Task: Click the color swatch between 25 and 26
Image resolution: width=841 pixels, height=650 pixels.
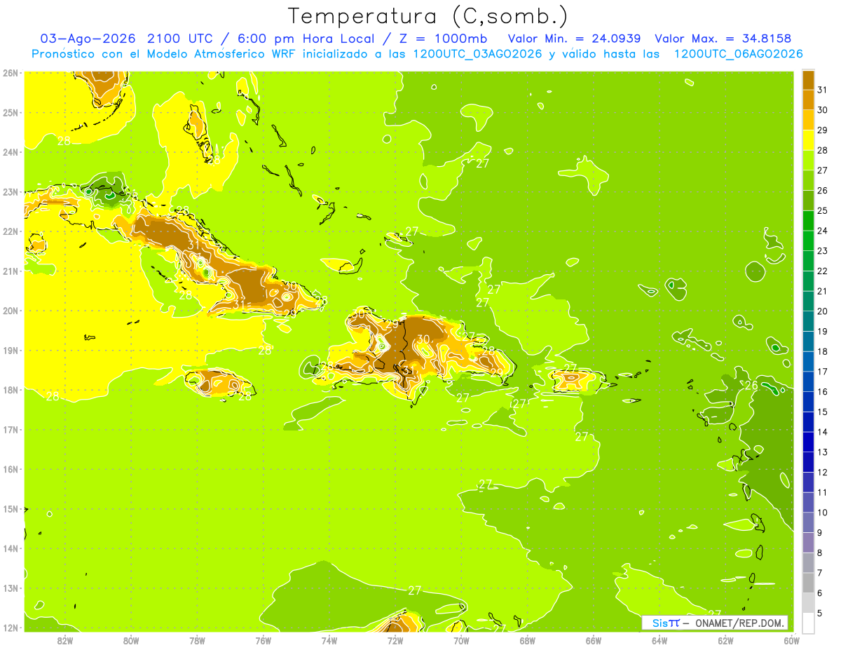Action: [808, 201]
